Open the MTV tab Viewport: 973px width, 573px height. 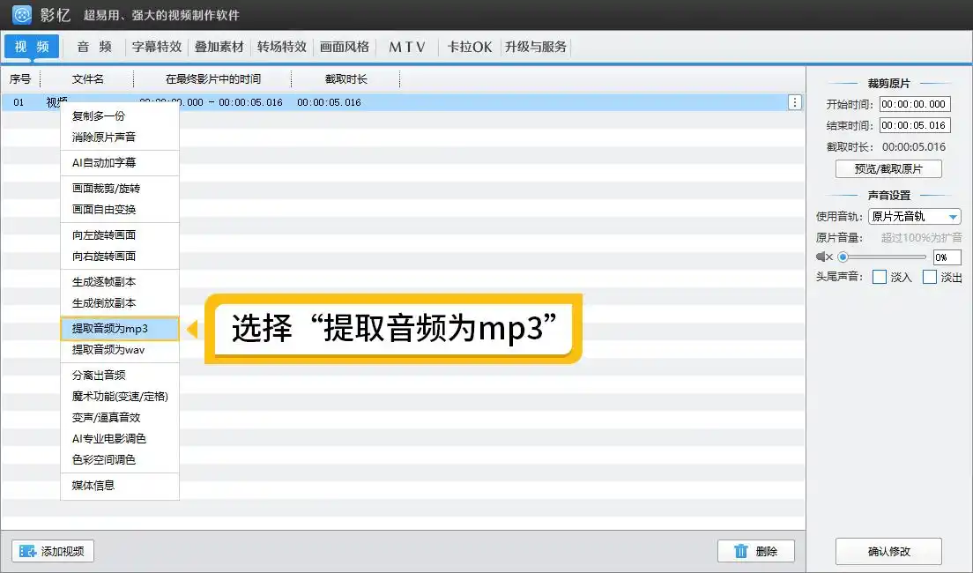point(407,47)
